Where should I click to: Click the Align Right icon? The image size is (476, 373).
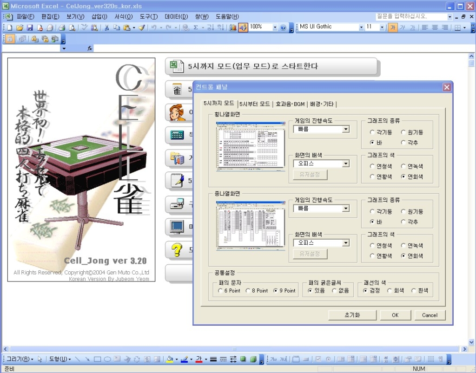pyautogui.click(x=445, y=27)
